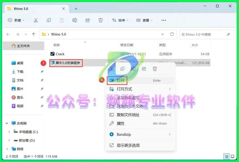Choose 复制文件地址 in the context menu
Screen dimensions: 239x162
[x=141, y=115]
